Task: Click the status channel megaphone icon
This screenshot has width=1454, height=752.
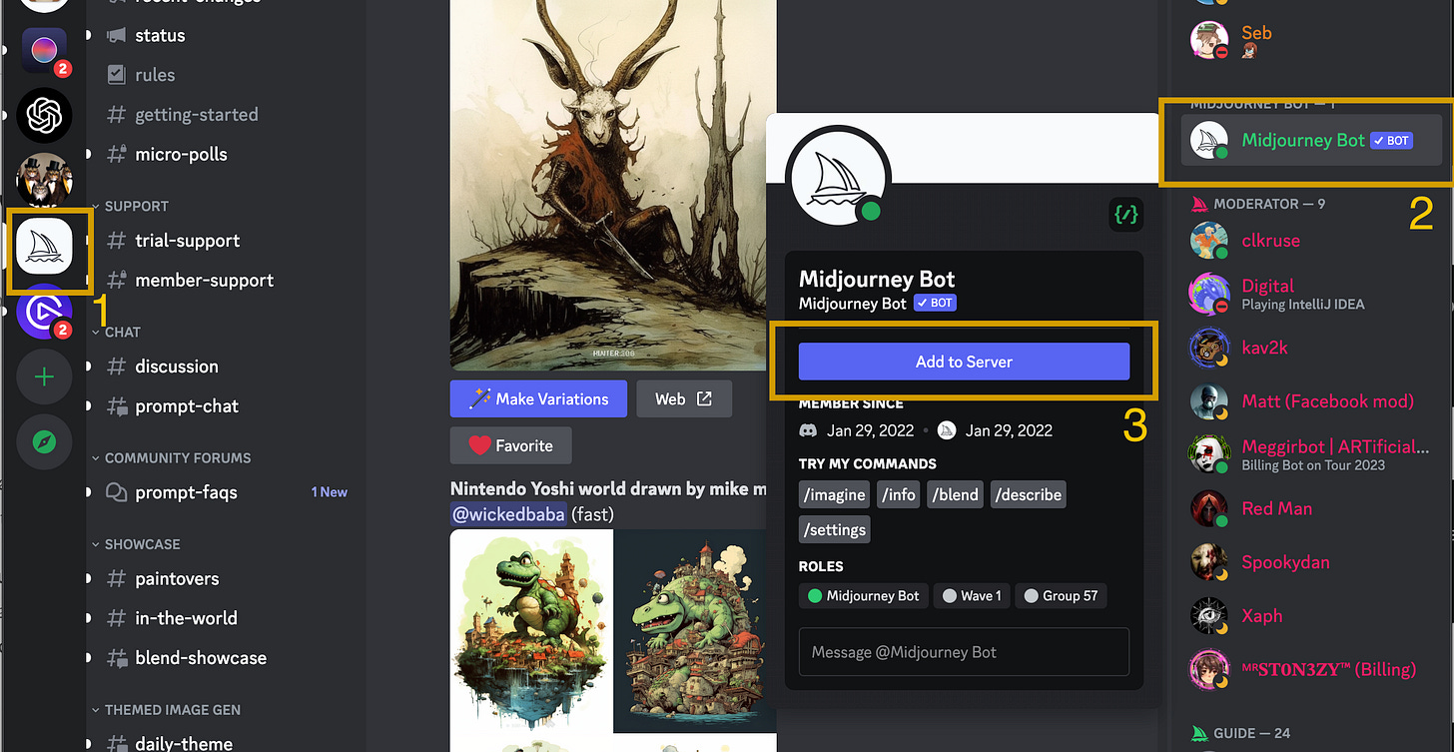Action: (x=117, y=35)
